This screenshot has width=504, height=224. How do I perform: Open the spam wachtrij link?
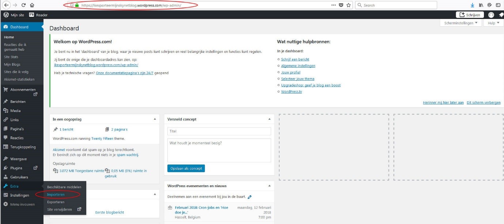point(128,155)
